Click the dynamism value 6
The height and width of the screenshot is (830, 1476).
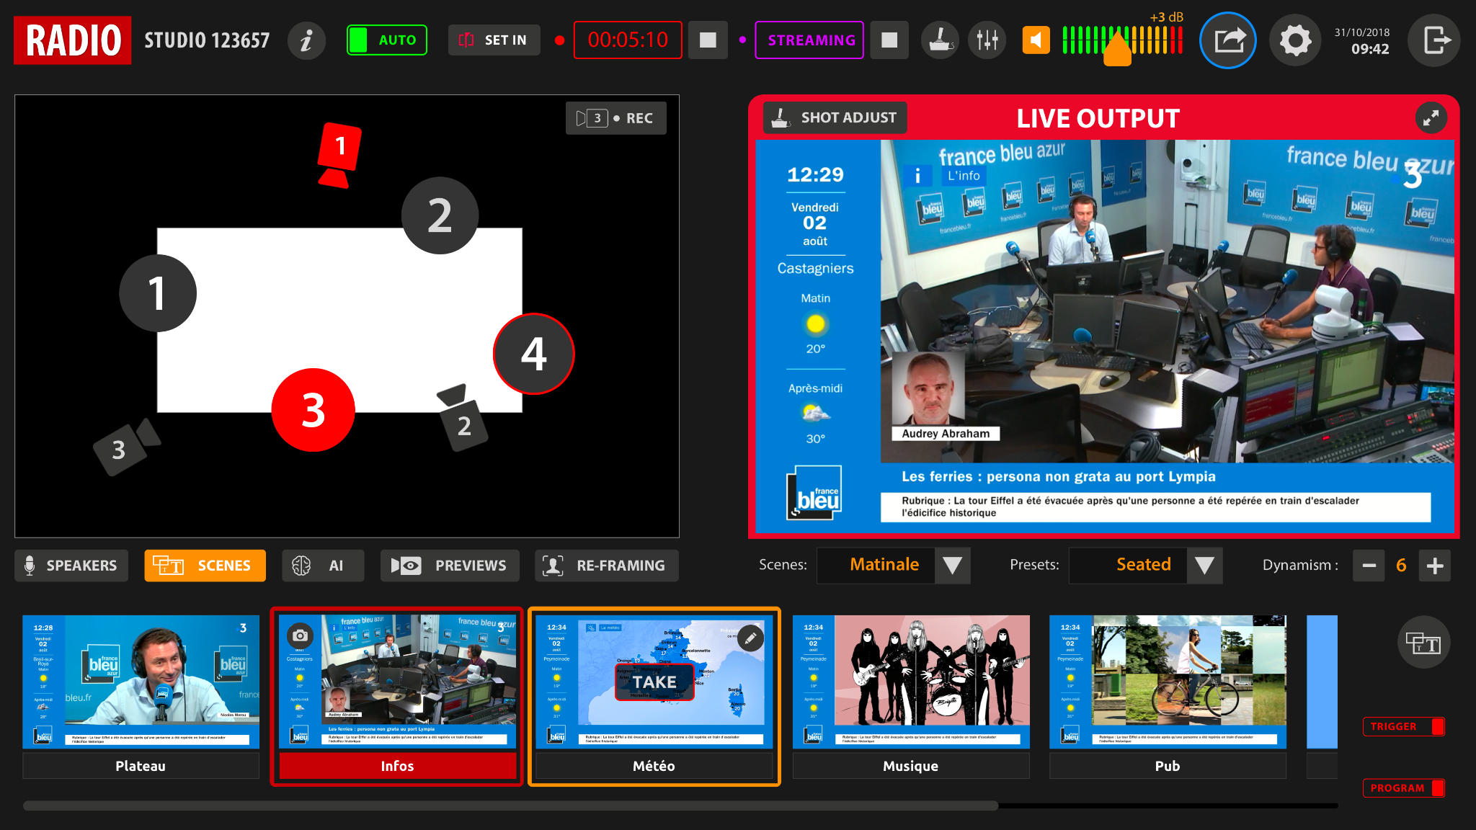(x=1401, y=566)
